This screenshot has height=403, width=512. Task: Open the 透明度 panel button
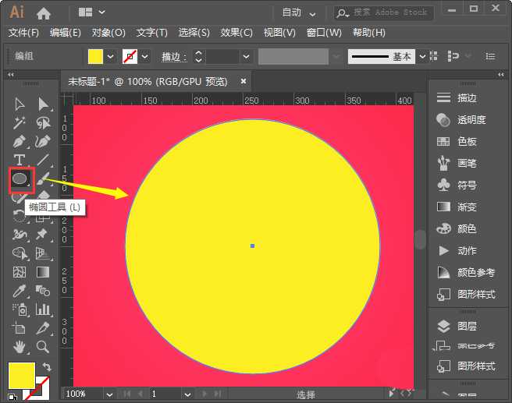point(471,119)
